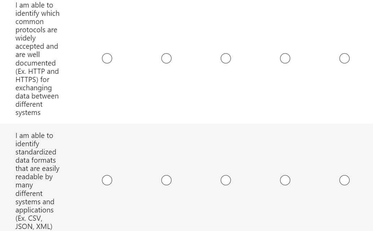
Task: Click the 'that are easily readable by' text
Action: pyautogui.click(x=37, y=169)
